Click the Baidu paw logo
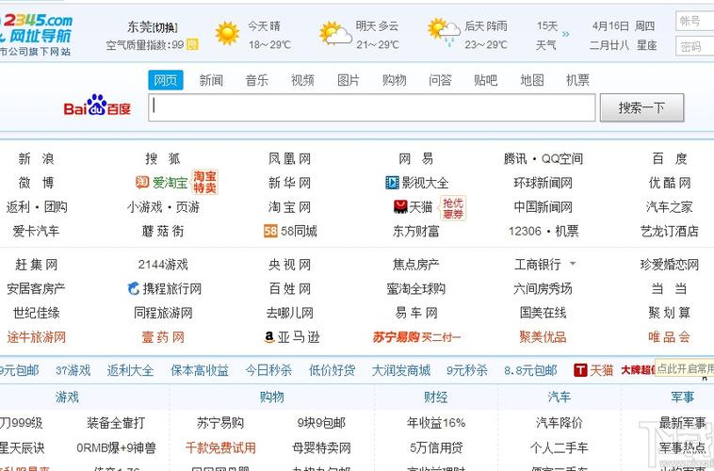The width and height of the screenshot is (714, 471). tap(97, 108)
